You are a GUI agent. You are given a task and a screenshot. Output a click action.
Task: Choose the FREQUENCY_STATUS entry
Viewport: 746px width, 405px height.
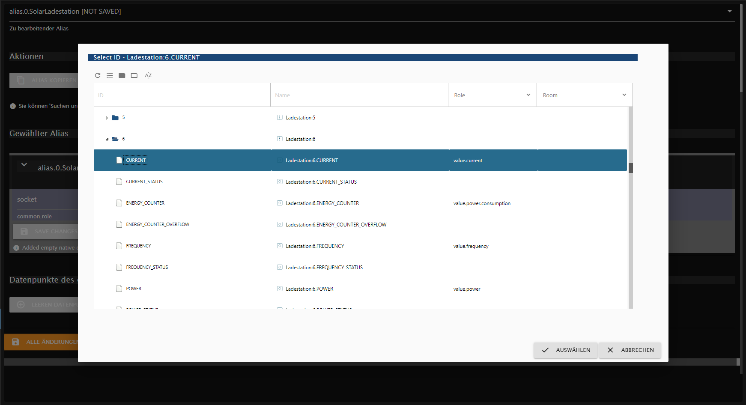click(147, 267)
